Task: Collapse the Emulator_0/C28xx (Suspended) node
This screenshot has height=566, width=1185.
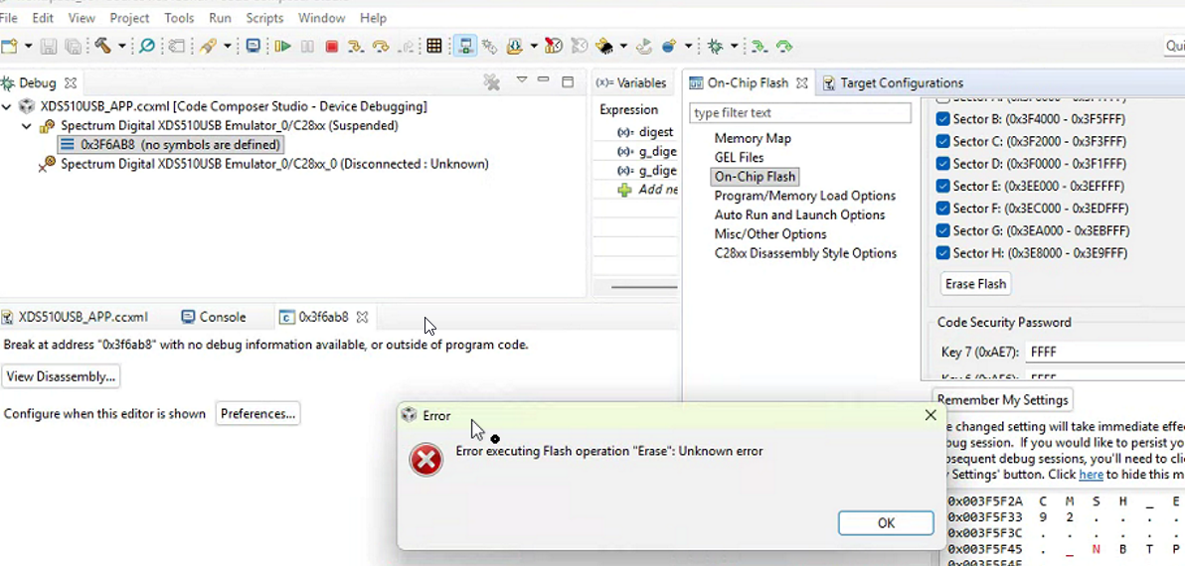Action: tap(27, 125)
